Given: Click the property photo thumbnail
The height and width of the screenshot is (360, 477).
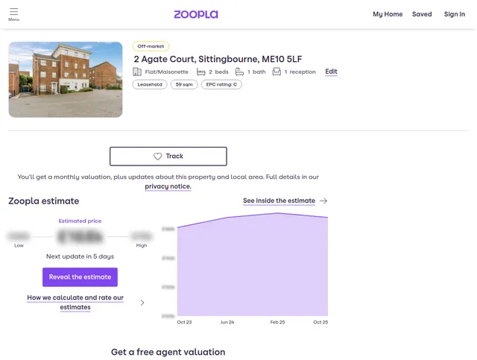Looking at the screenshot, I should click(66, 80).
